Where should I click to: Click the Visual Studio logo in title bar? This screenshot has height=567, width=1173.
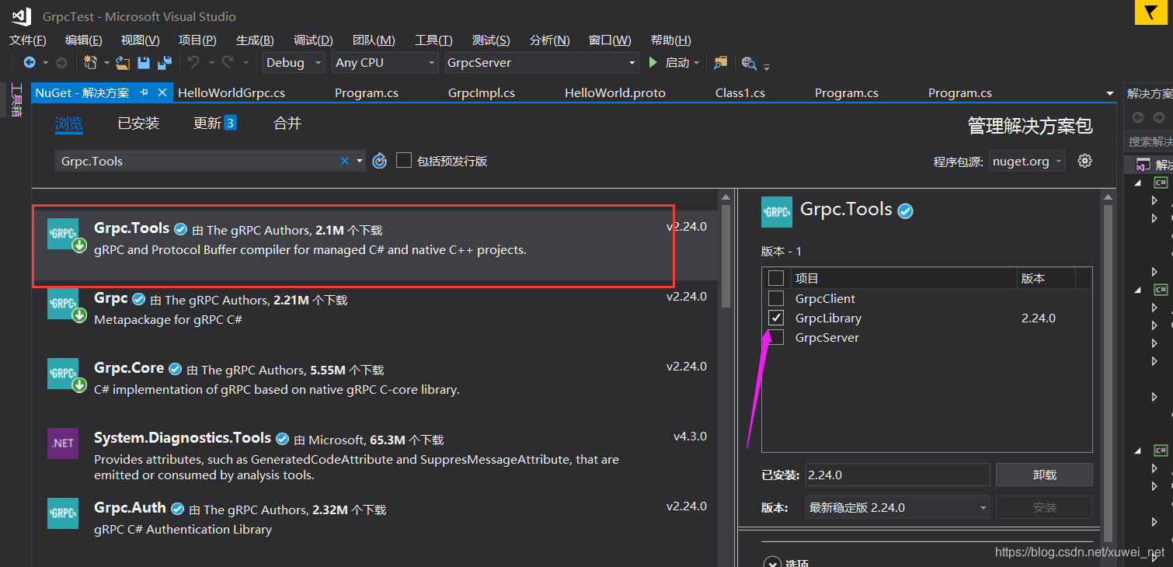(x=21, y=16)
